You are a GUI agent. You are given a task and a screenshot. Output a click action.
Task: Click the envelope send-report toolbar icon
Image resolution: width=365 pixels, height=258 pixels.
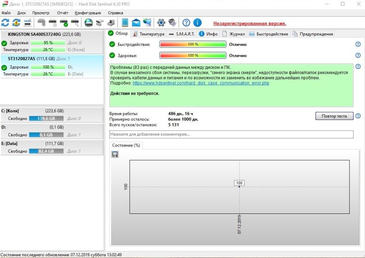point(136,23)
